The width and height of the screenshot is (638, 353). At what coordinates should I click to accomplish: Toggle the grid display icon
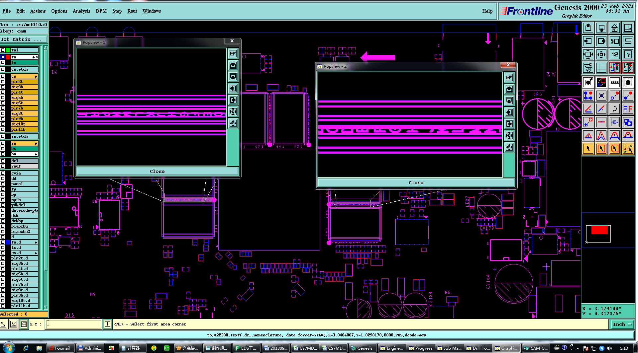(x=601, y=68)
